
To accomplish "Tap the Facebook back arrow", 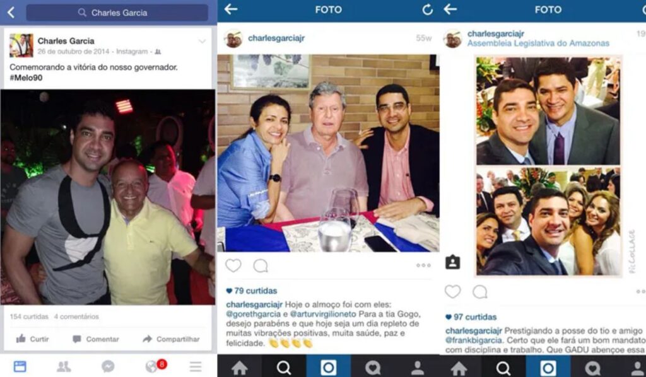I will click(11, 13).
